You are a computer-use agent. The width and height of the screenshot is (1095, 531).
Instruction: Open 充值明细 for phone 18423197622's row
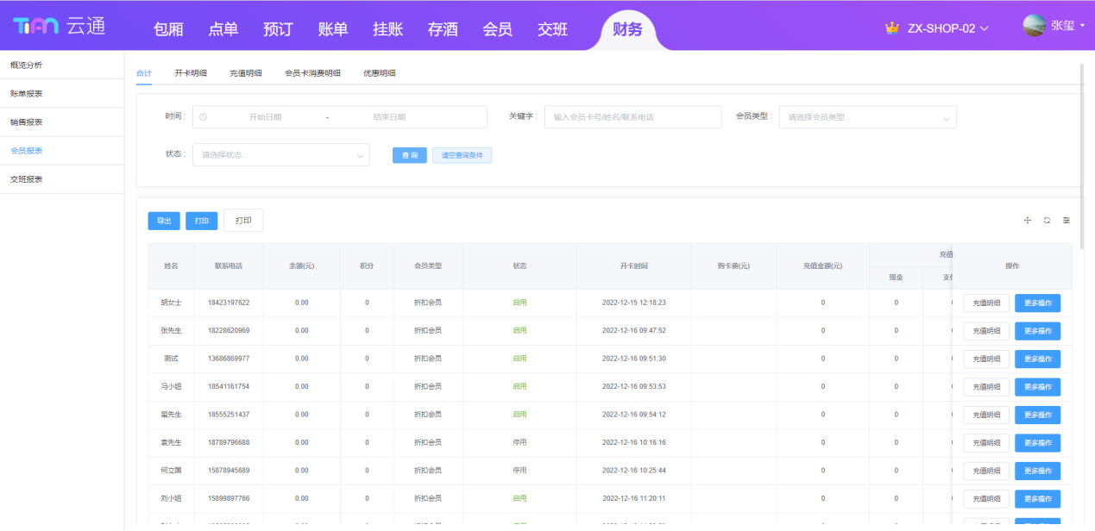coord(986,303)
